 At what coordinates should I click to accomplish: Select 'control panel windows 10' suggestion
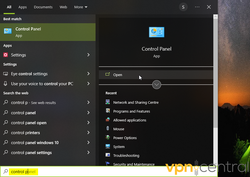48,142
